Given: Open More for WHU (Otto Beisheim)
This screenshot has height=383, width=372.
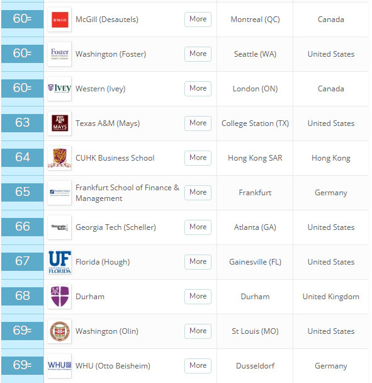Looking at the screenshot, I should [x=198, y=366].
